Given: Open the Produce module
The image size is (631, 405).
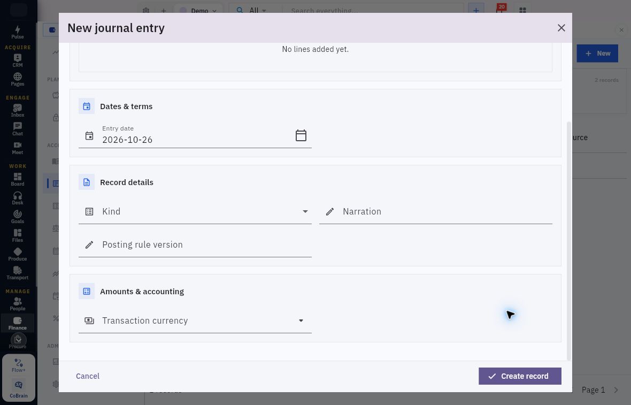Looking at the screenshot, I should (x=17, y=255).
